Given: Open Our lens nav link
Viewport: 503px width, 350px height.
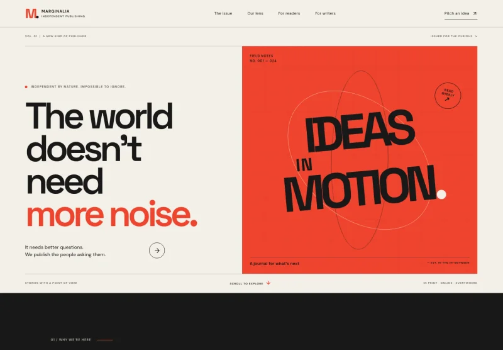Looking at the screenshot, I should pyautogui.click(x=255, y=13).
